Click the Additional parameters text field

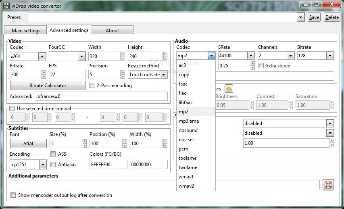165,185
